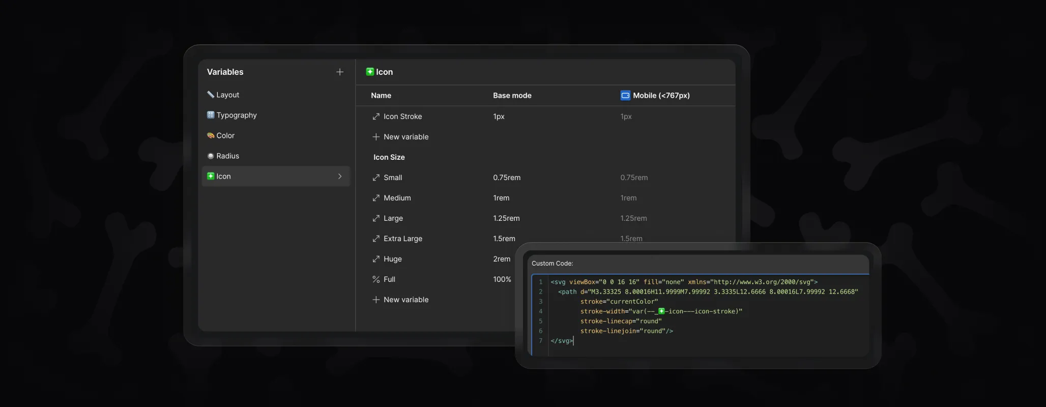Edit Medium base value 1rem
Image resolution: width=1046 pixels, height=407 pixels.
(501, 198)
